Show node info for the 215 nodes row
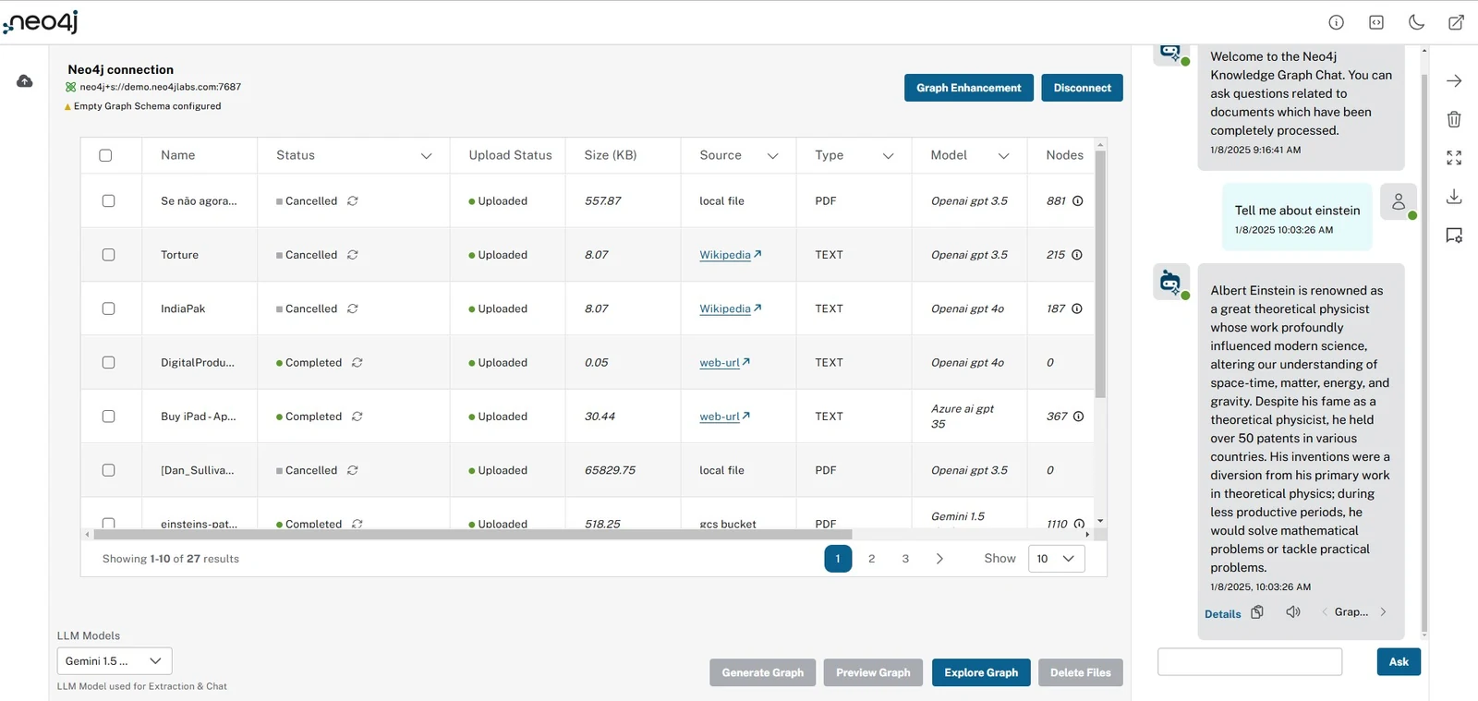 1077,255
